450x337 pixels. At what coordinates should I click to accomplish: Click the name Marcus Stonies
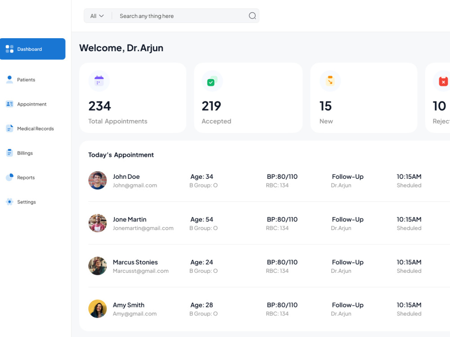coord(135,262)
